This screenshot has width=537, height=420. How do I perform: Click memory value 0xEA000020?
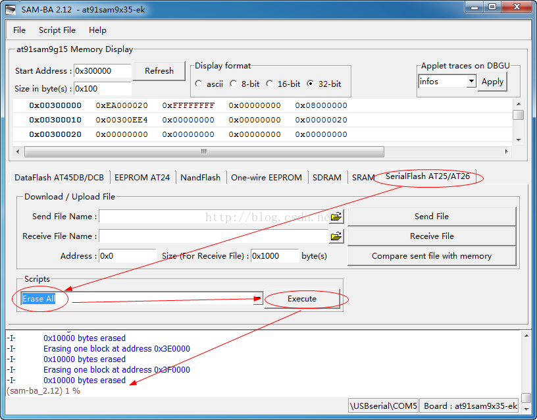(x=122, y=105)
